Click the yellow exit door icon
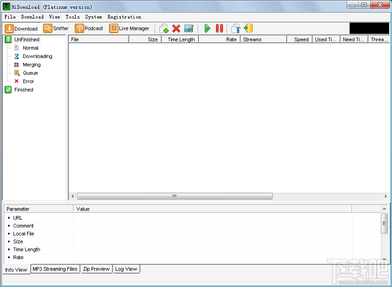 tap(248, 28)
